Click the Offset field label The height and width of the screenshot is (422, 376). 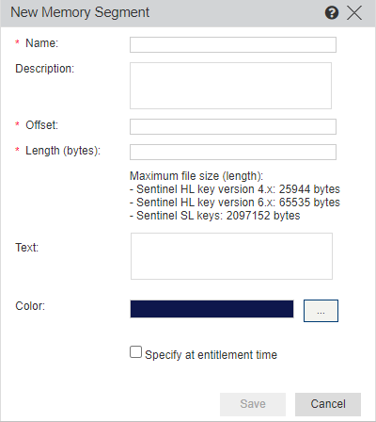click(41, 125)
